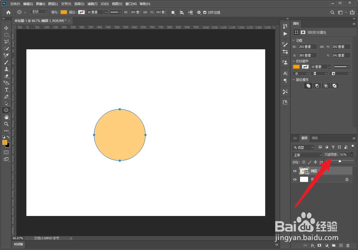This screenshot has height=250, width=358.
Task: Select the Brush tool in the toolbox
Action: pos(6,62)
